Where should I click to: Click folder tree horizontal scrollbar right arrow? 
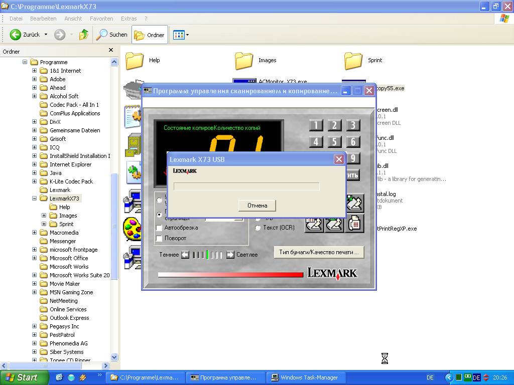[x=105, y=365]
